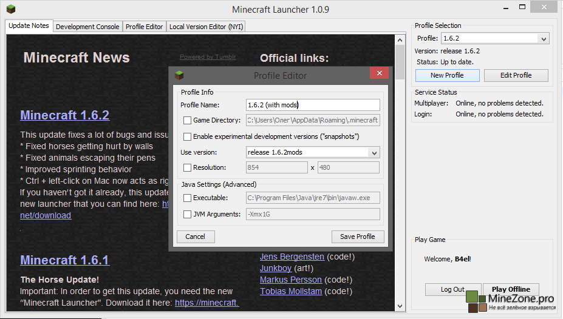The height and width of the screenshot is (319, 563).
Task: Toggle the Resolution checkbox
Action: 188,167
